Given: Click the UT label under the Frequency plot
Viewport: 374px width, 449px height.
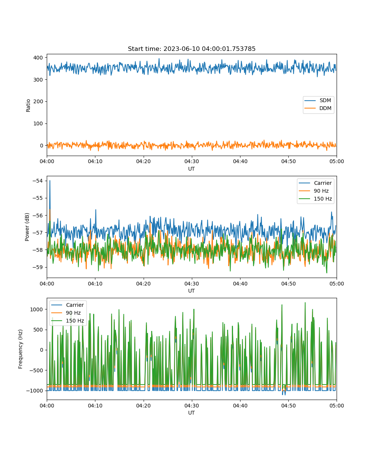Looking at the screenshot, I should tap(191, 413).
